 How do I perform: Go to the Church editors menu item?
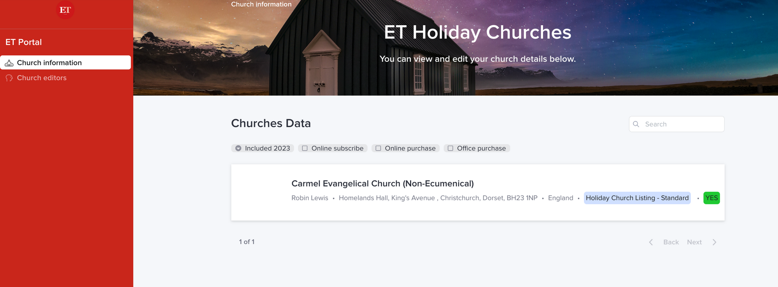pos(42,78)
